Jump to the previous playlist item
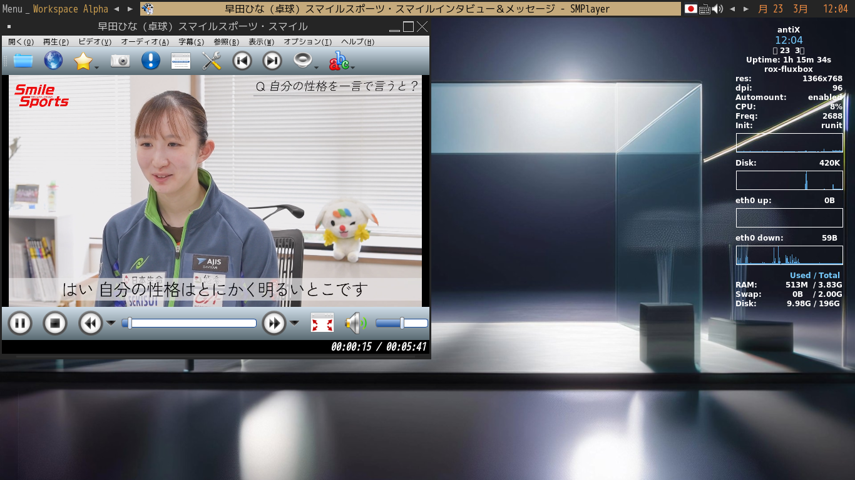 (x=242, y=61)
